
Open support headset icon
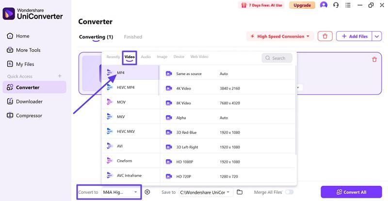tap(336, 5)
